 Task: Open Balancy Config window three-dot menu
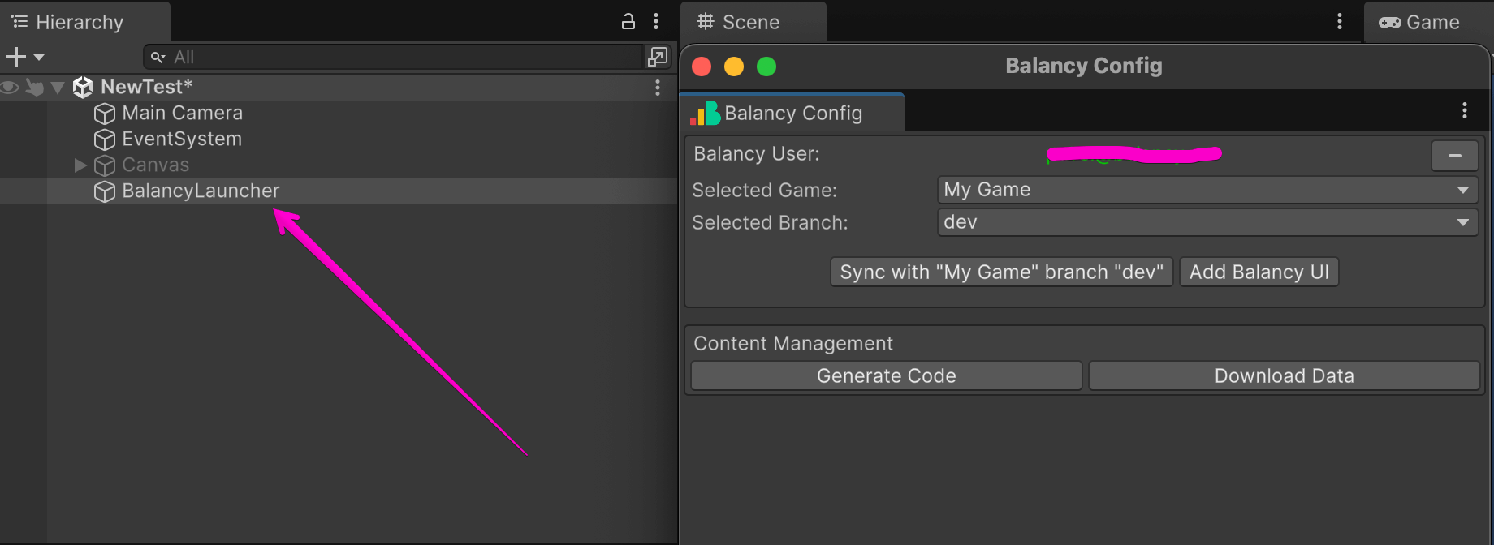tap(1465, 110)
